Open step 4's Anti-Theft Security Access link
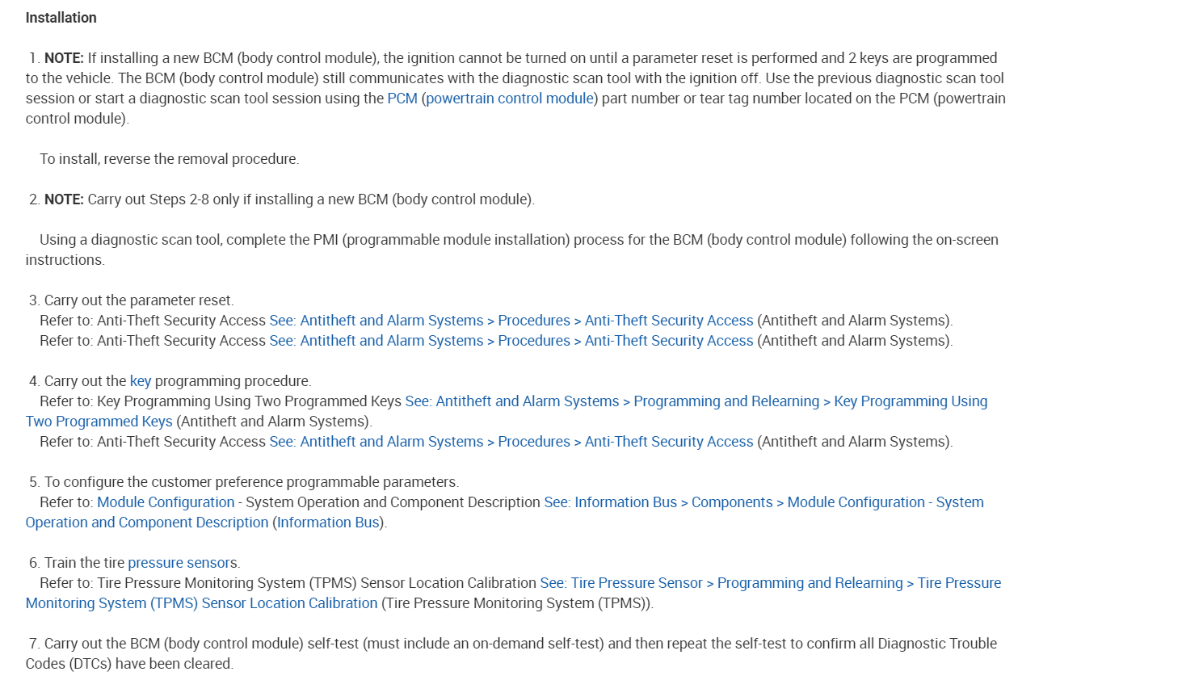The image size is (1182, 680). pos(511,442)
